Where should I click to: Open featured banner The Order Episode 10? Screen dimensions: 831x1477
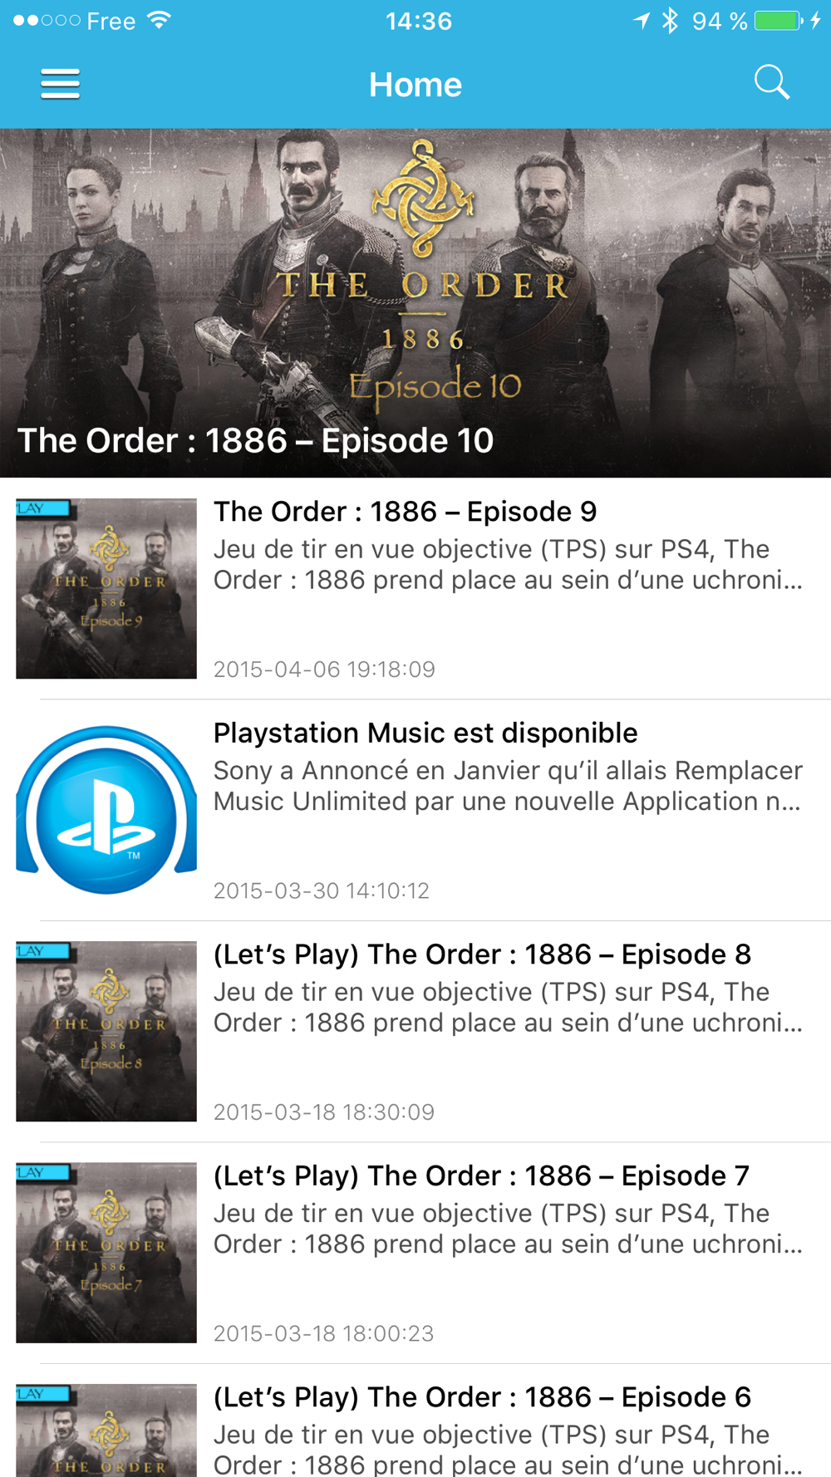[x=415, y=303]
